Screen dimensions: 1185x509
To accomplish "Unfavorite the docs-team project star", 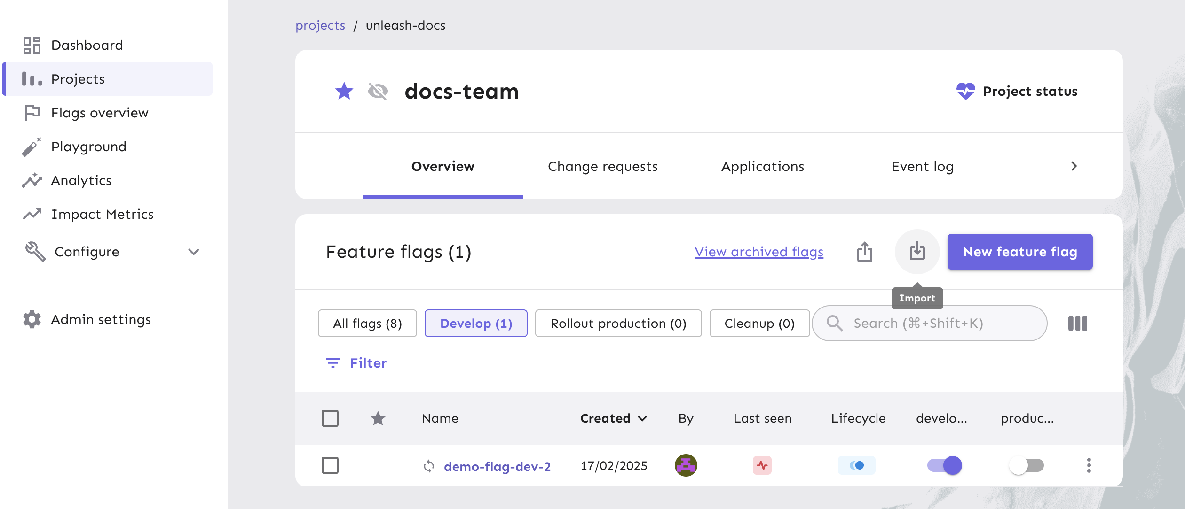I will pos(344,92).
